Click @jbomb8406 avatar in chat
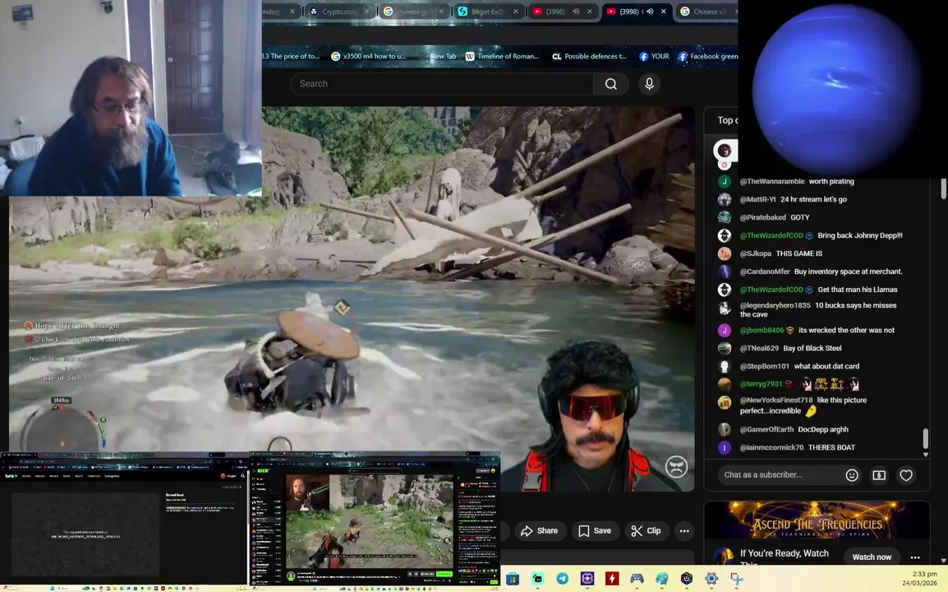Viewport: 948px width, 592px height. [x=725, y=331]
